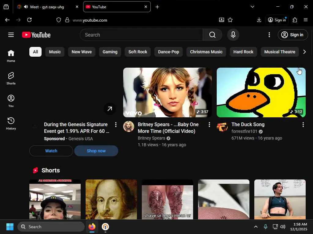Click the tracking protection shield icon
The width and height of the screenshot is (313, 234).
click(x=58, y=20)
